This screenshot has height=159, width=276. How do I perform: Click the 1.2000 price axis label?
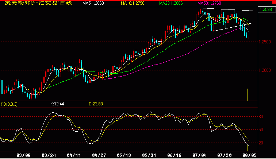pos(265,70)
